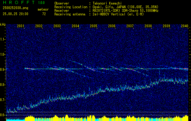Click the 2035 time marker
191x121 pixels.
[94, 26]
